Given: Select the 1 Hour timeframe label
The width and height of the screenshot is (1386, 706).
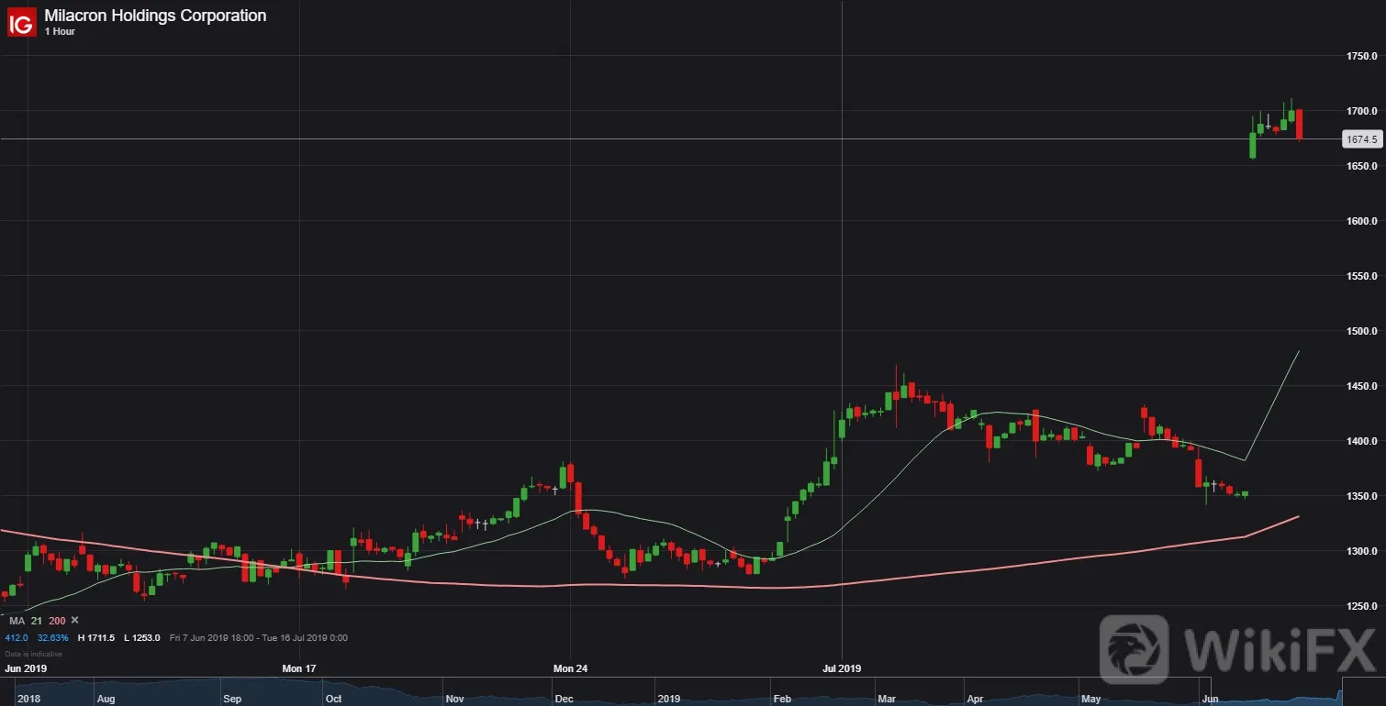Looking at the screenshot, I should pos(60,32).
